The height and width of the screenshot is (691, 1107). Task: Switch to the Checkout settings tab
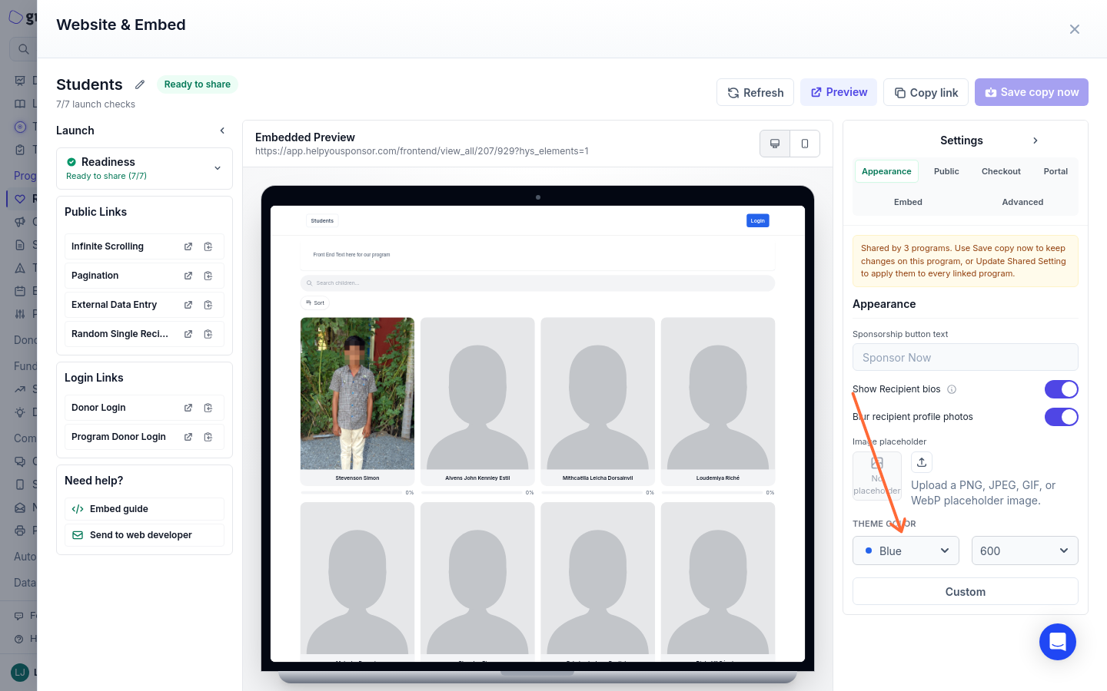coord(1001,171)
